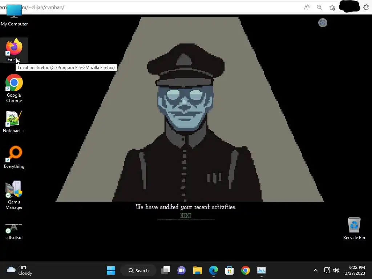Open the Recycle Bin on desktop
Viewport: 372px width, 279px height.
coord(354,229)
